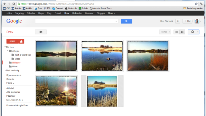Open the new folder icon button

[x=41, y=32]
